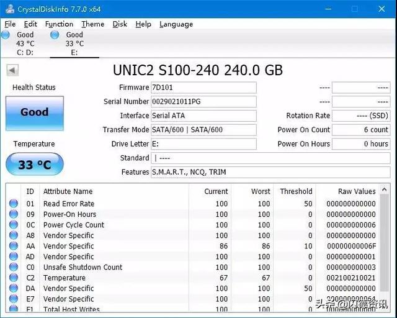Switch to the E: disk tab
This screenshot has width=397, height=318.
74,43
